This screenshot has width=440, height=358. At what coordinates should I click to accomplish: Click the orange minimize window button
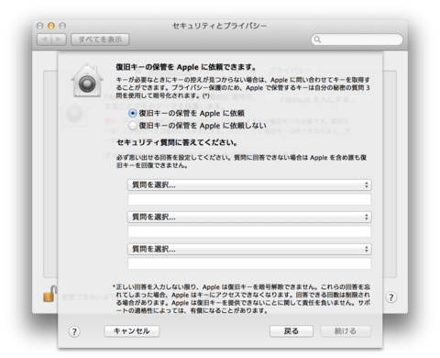click(51, 26)
